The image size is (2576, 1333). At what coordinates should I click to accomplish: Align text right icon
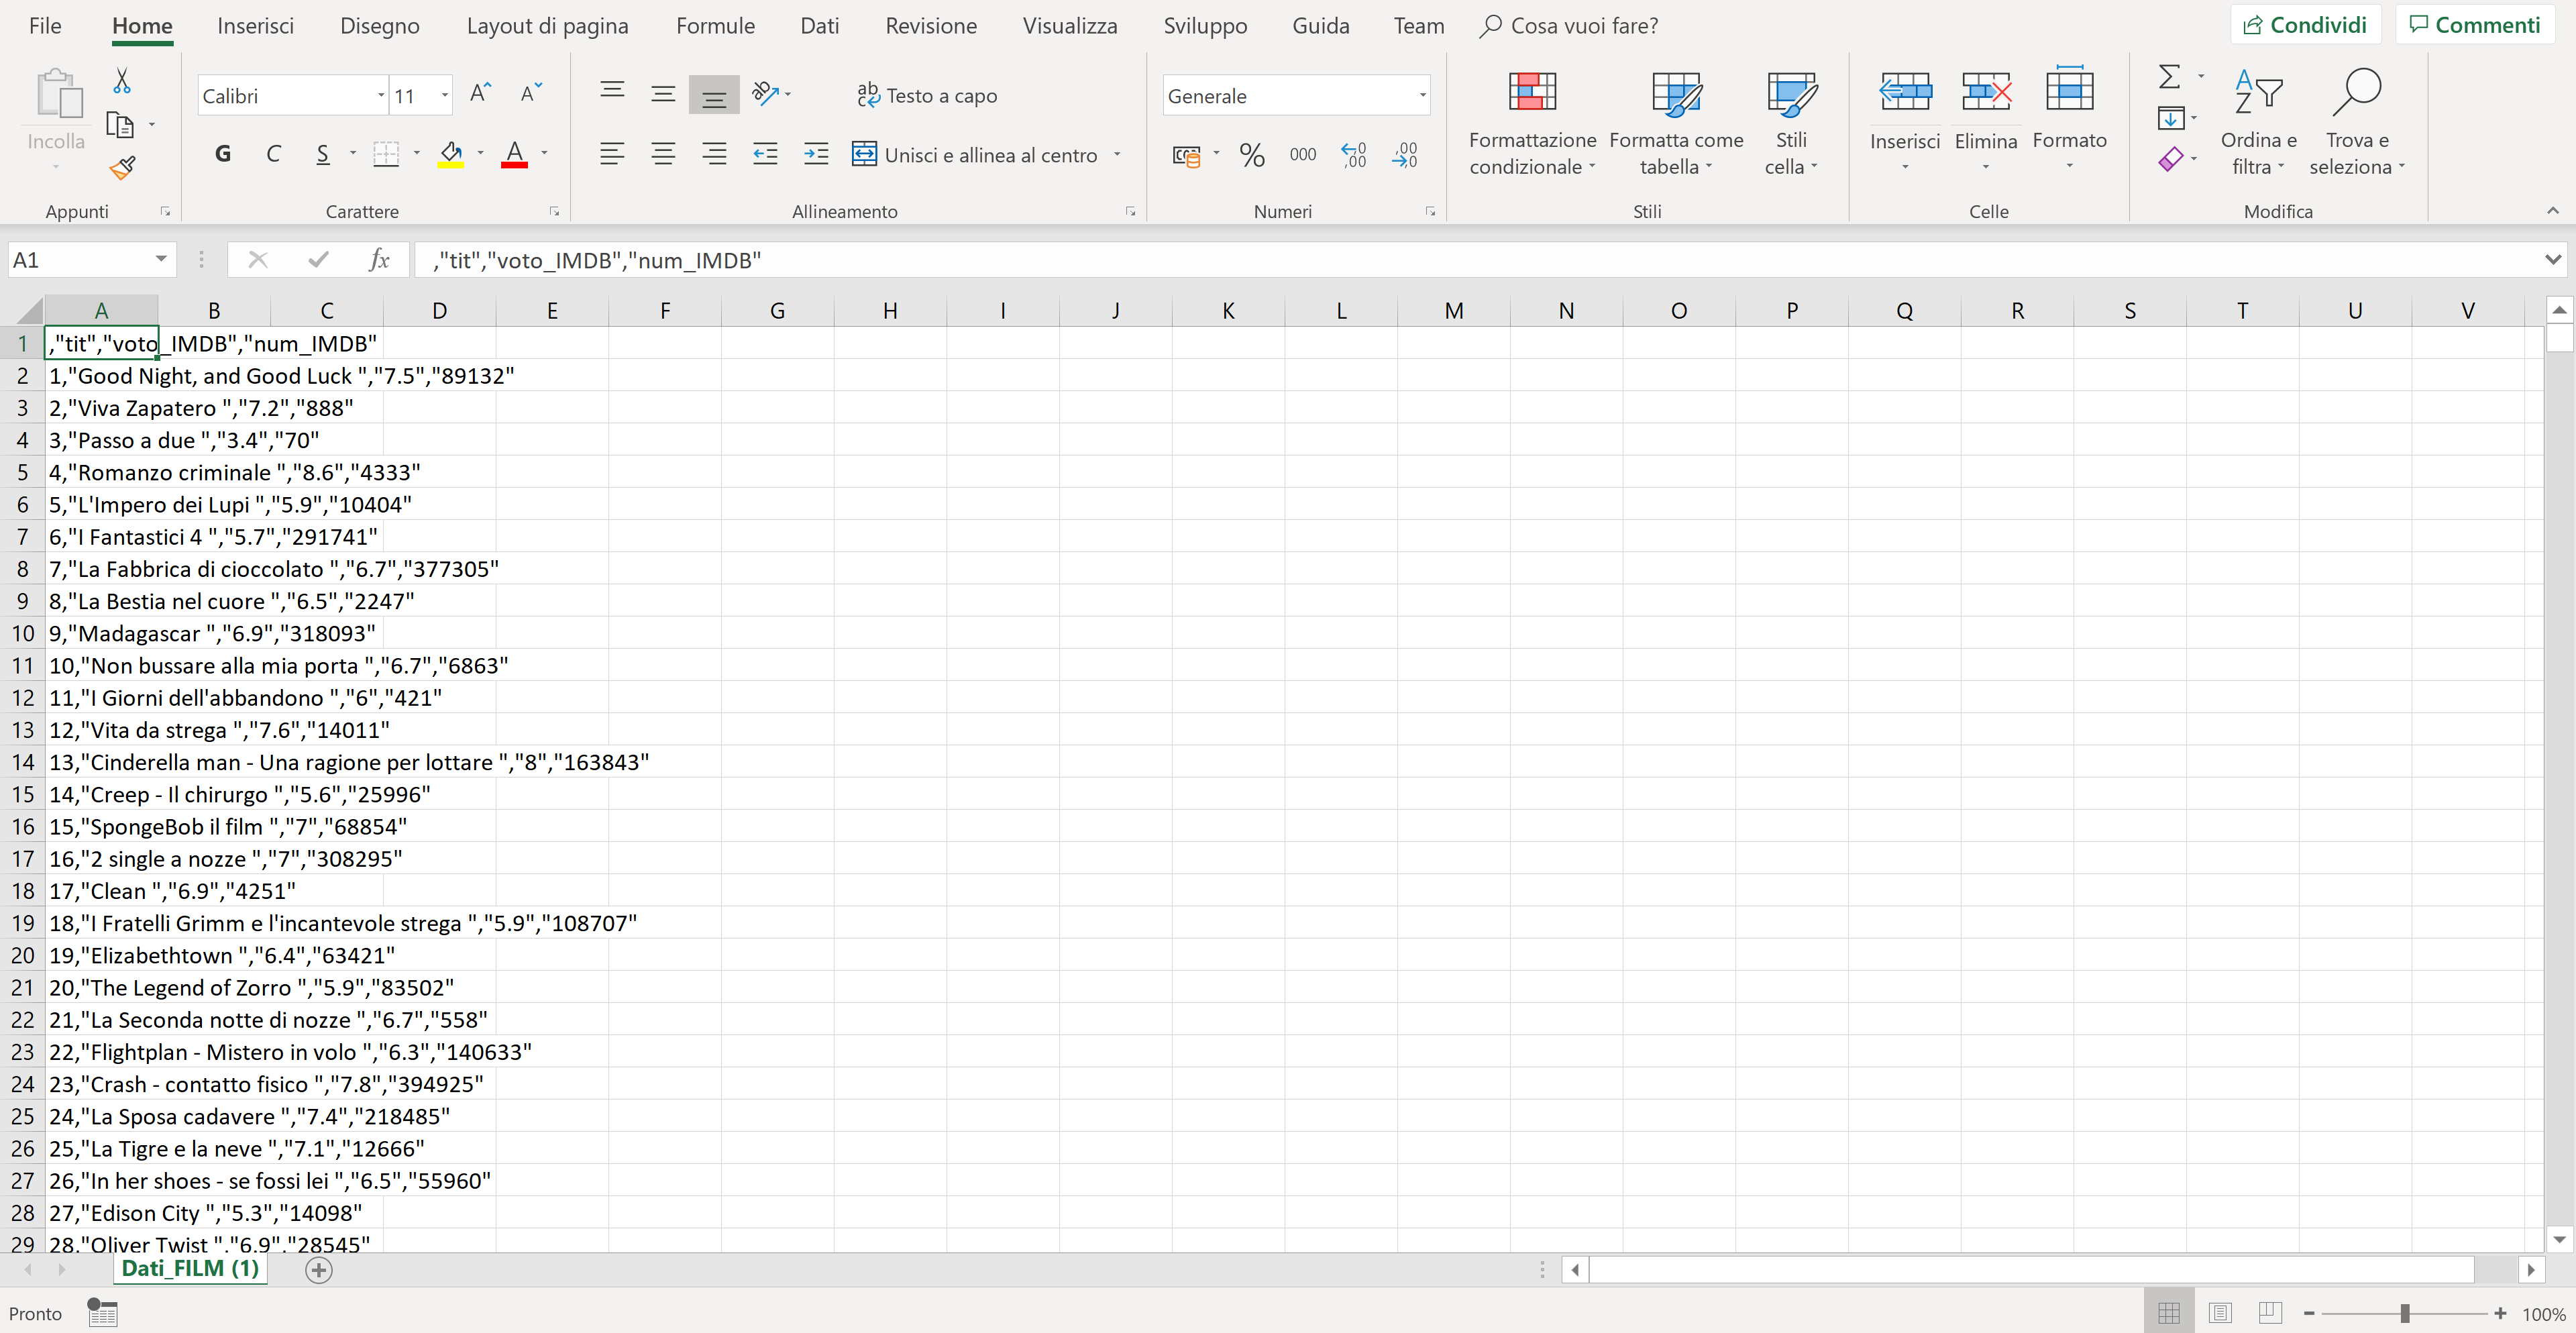point(714,154)
